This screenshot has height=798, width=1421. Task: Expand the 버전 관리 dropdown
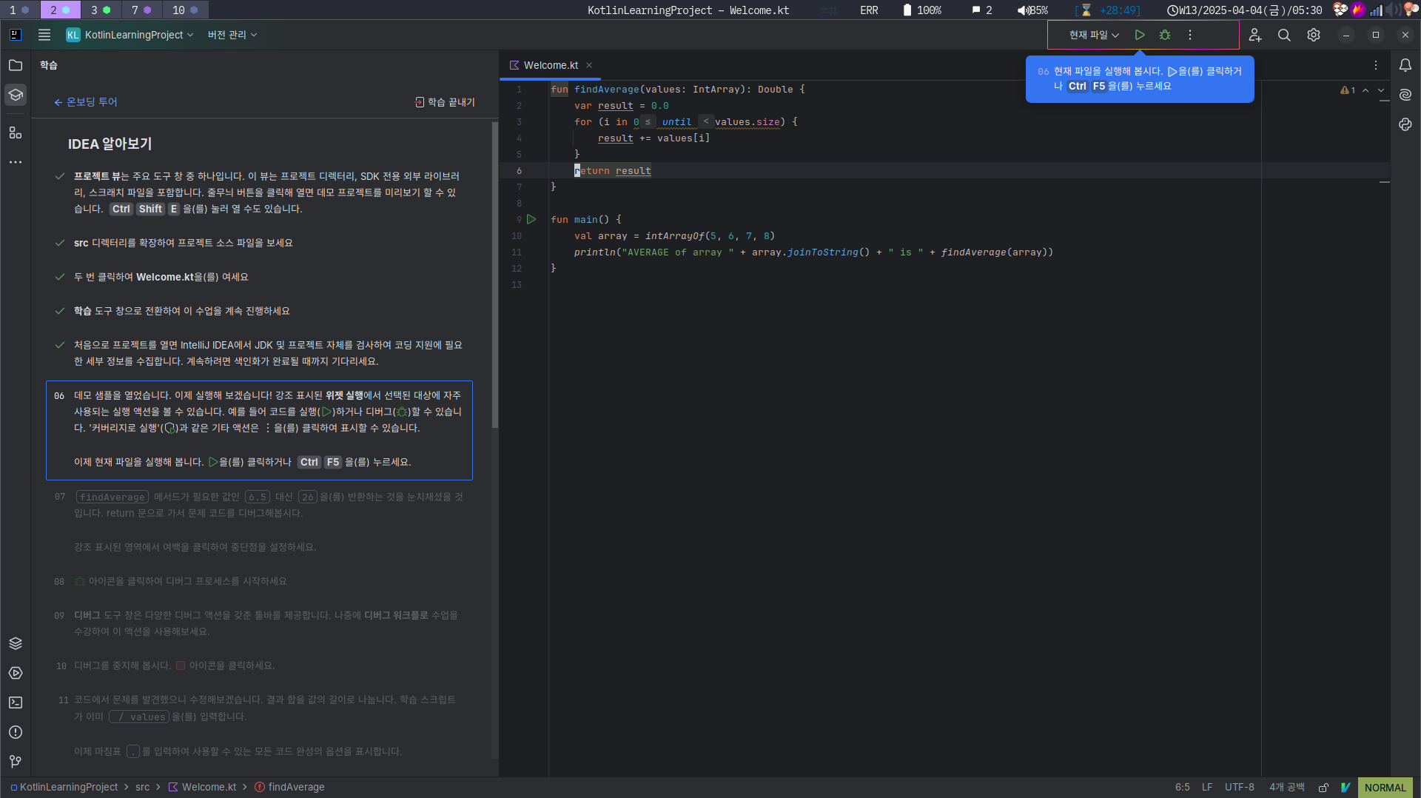(232, 35)
